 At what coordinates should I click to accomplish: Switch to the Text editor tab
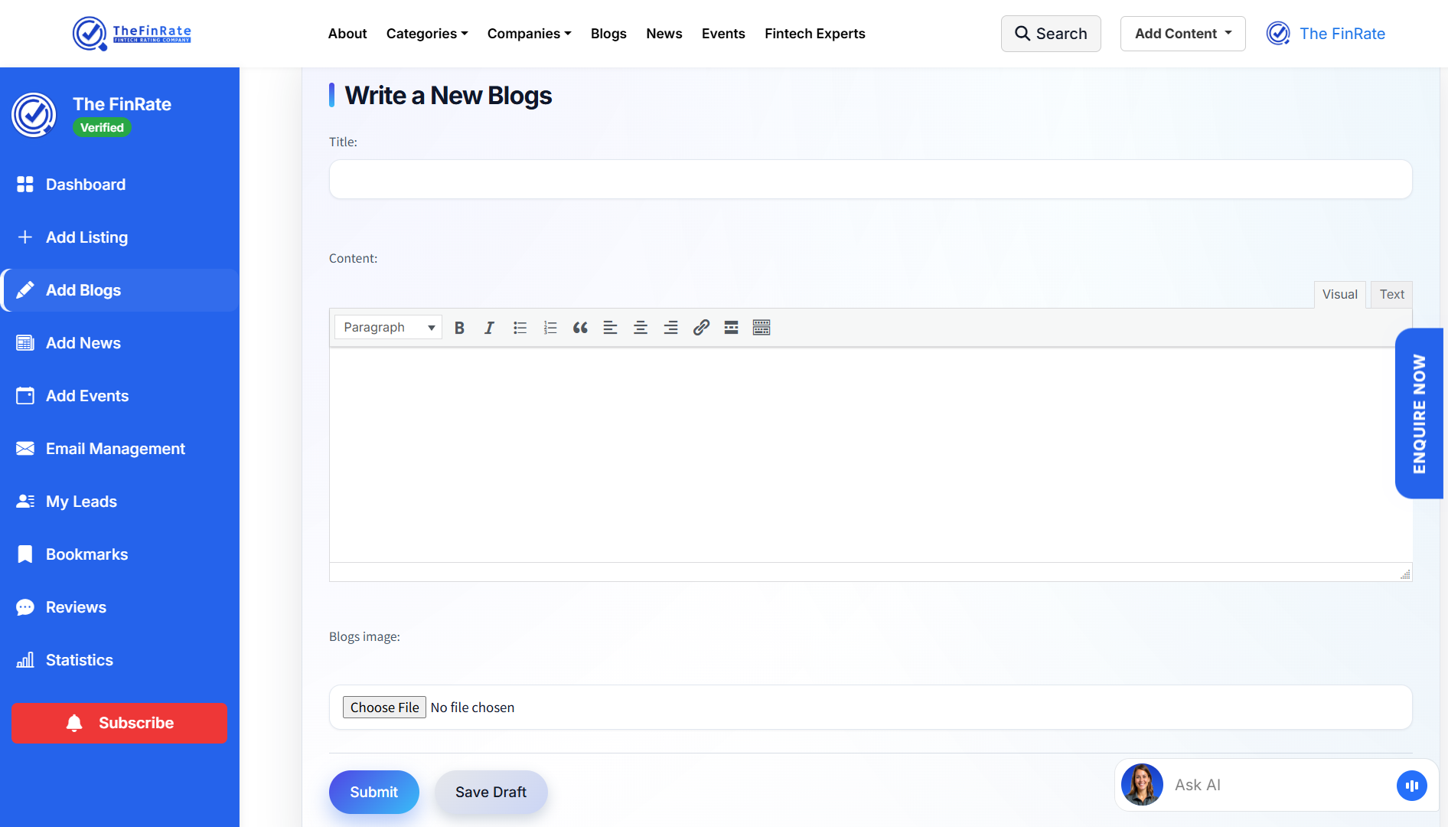click(1391, 295)
